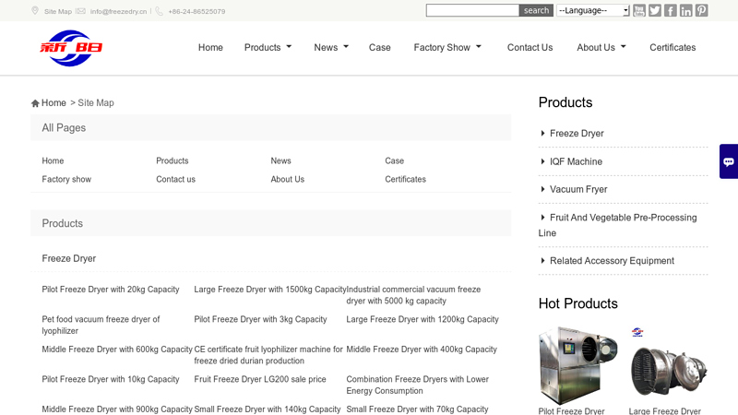Open Certificates link under All Pages
The width and height of the screenshot is (738, 415).
(405, 179)
